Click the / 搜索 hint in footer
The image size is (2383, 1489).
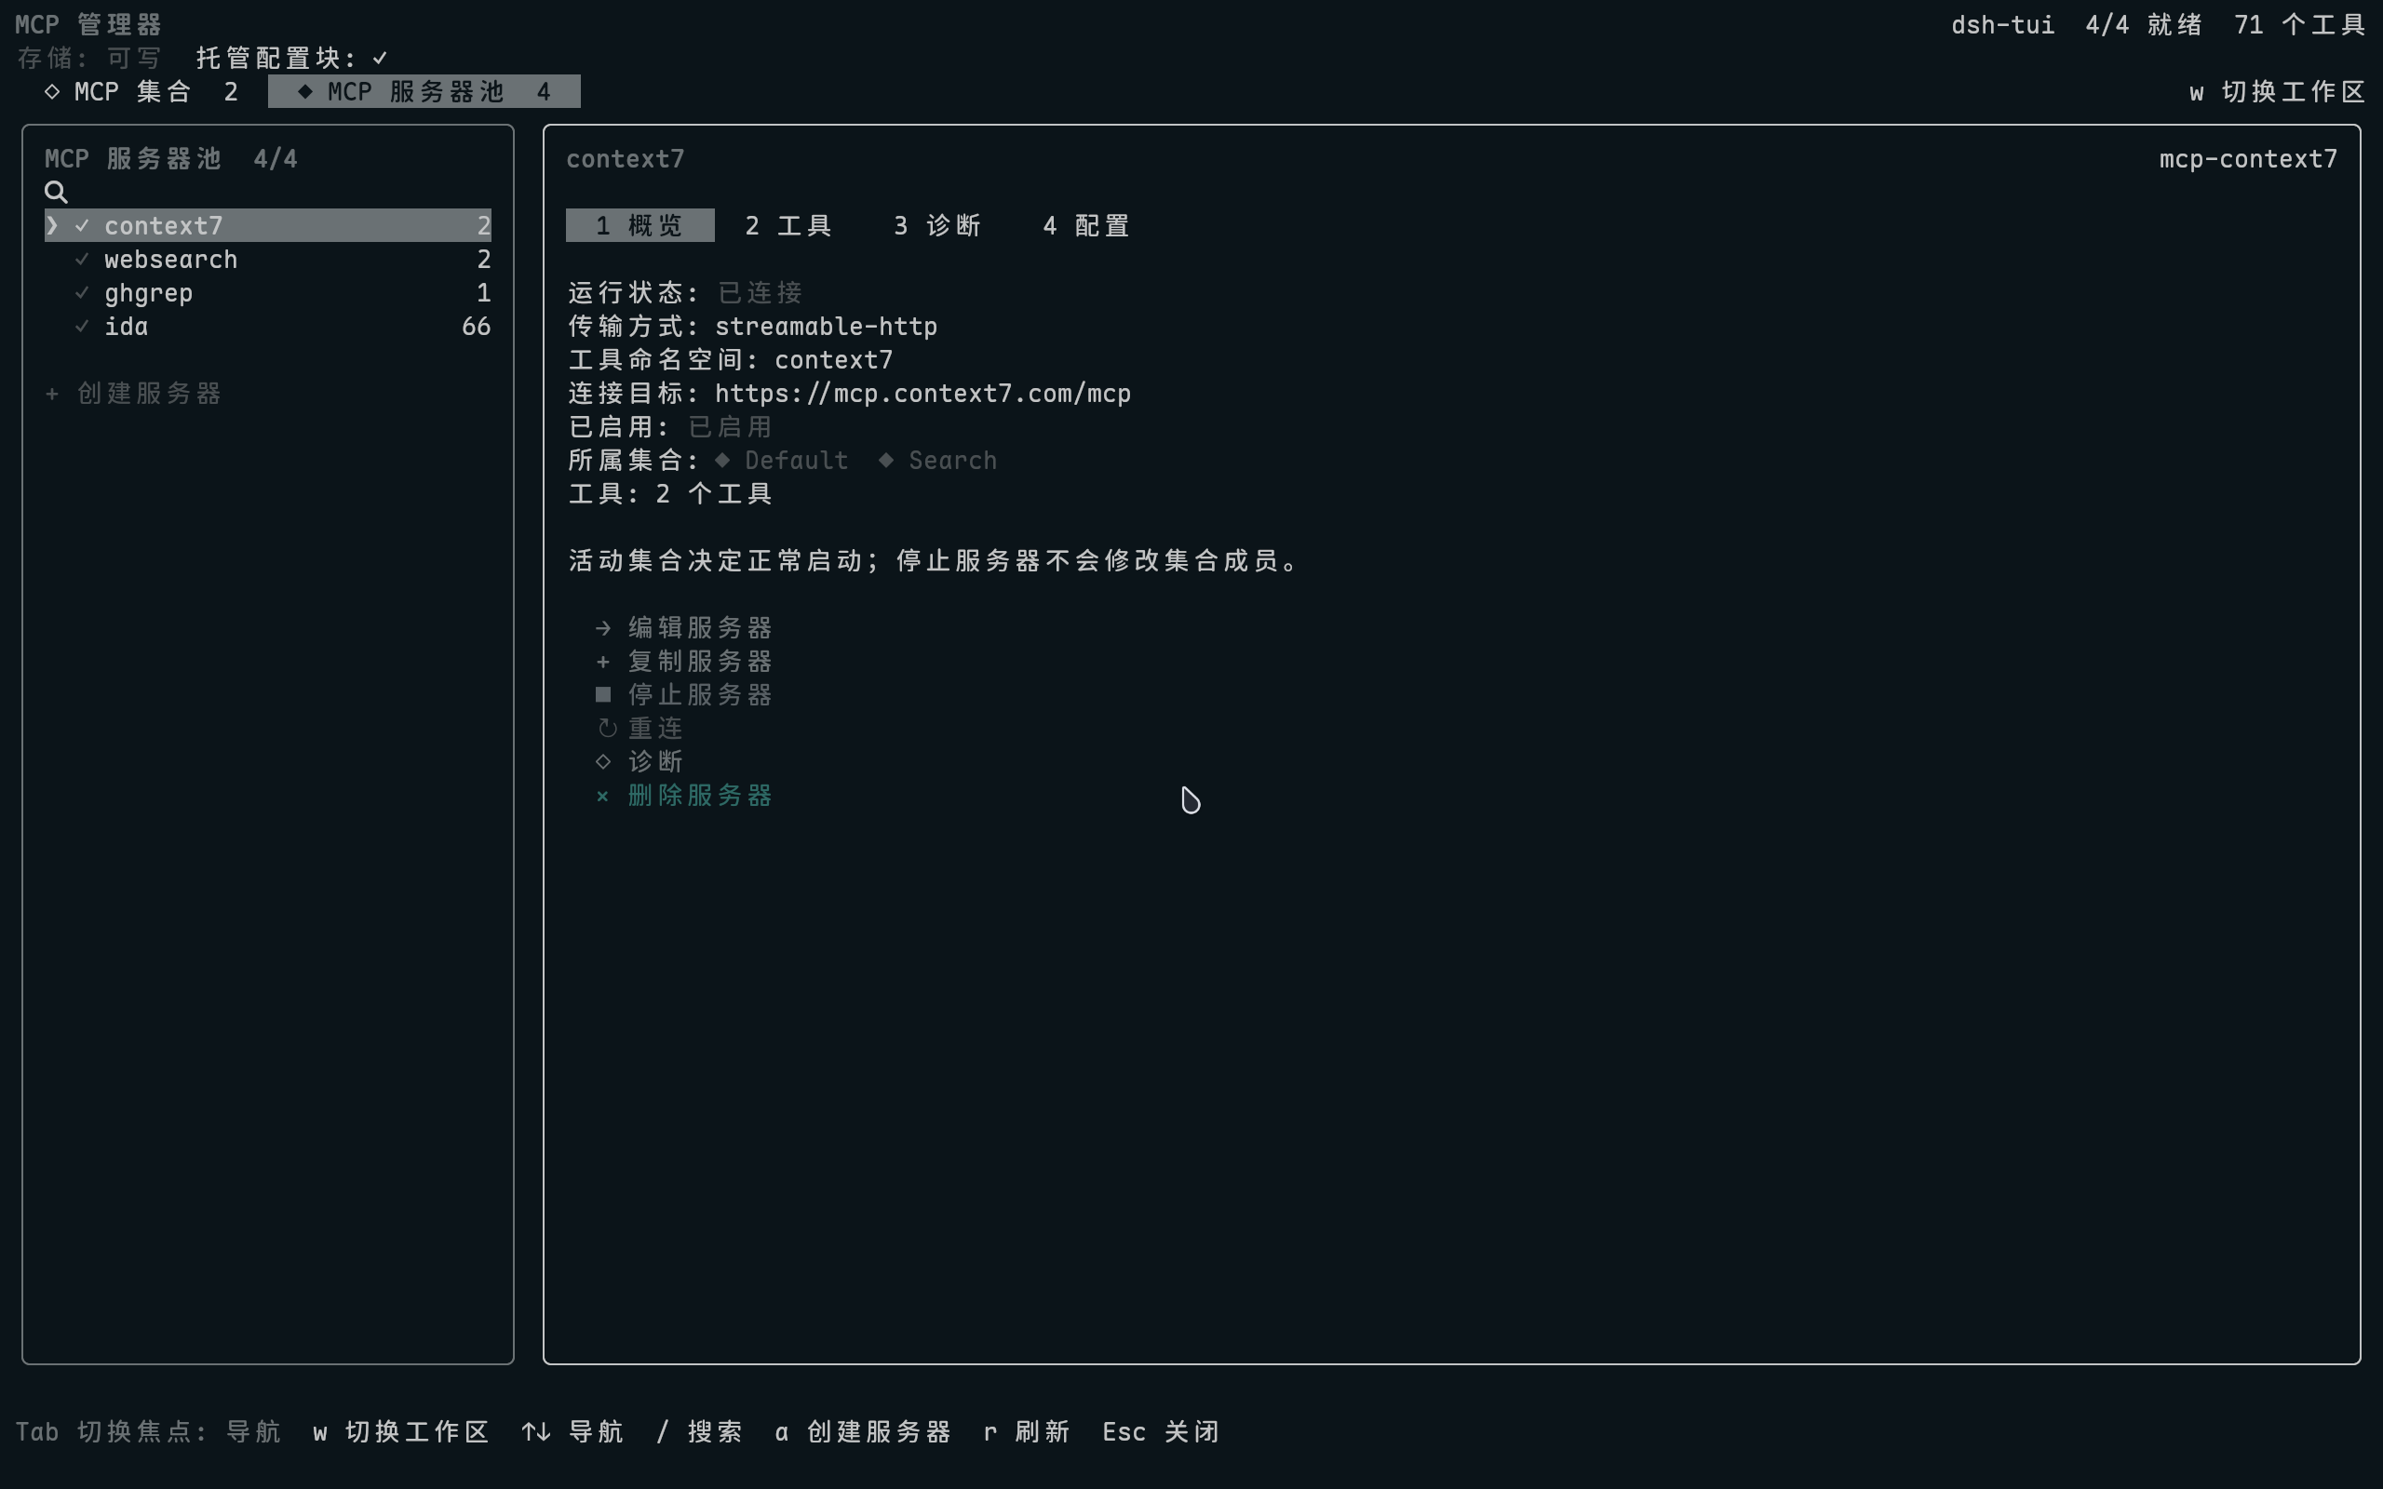click(699, 1432)
